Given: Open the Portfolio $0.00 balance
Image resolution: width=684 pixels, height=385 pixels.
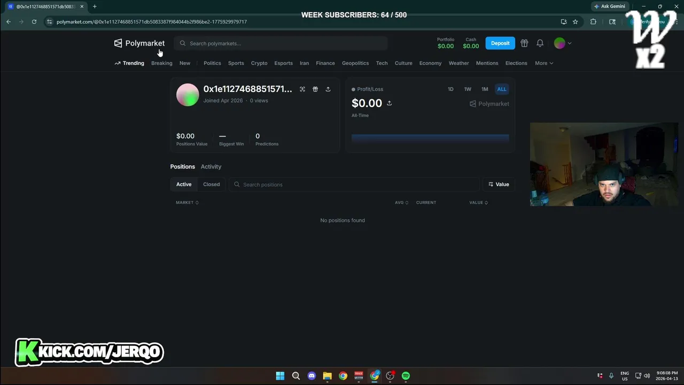Looking at the screenshot, I should pos(446,43).
